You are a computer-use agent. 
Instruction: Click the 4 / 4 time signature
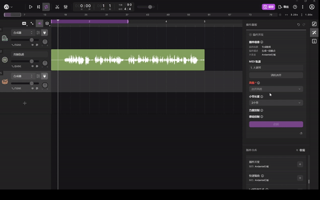coord(127,9)
